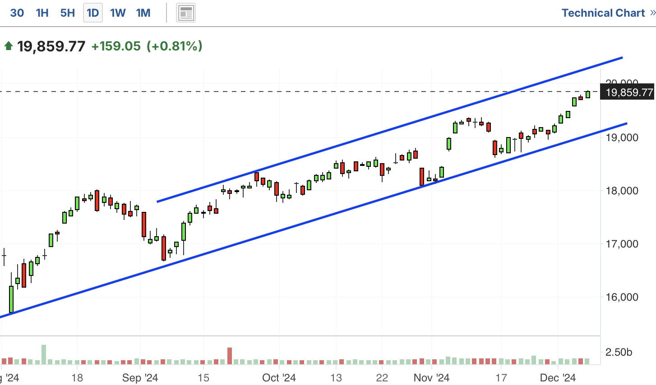This screenshot has width=656, height=385.
Task: Click the tallest green volume bar in August
Action: click(44, 354)
